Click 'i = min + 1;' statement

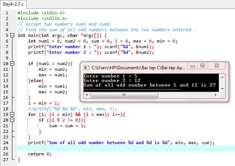click(44, 103)
